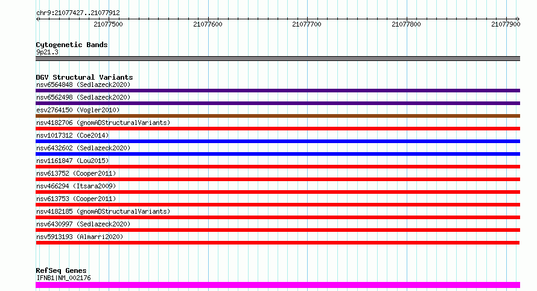Click ruler position 21077700
The width and height of the screenshot is (537, 291).
tap(307, 24)
